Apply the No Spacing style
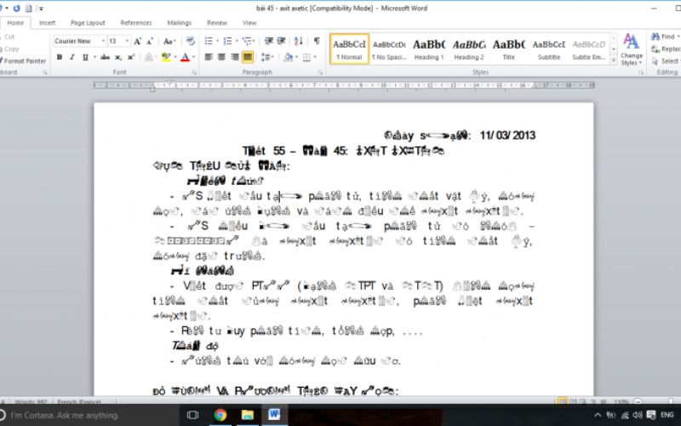The width and height of the screenshot is (681, 426). tap(389, 49)
